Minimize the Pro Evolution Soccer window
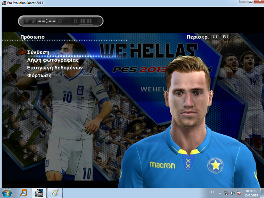 (x=243, y=2)
